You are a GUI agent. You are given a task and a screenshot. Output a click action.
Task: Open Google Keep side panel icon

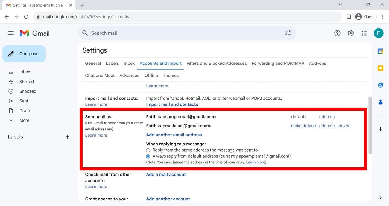(x=380, y=68)
